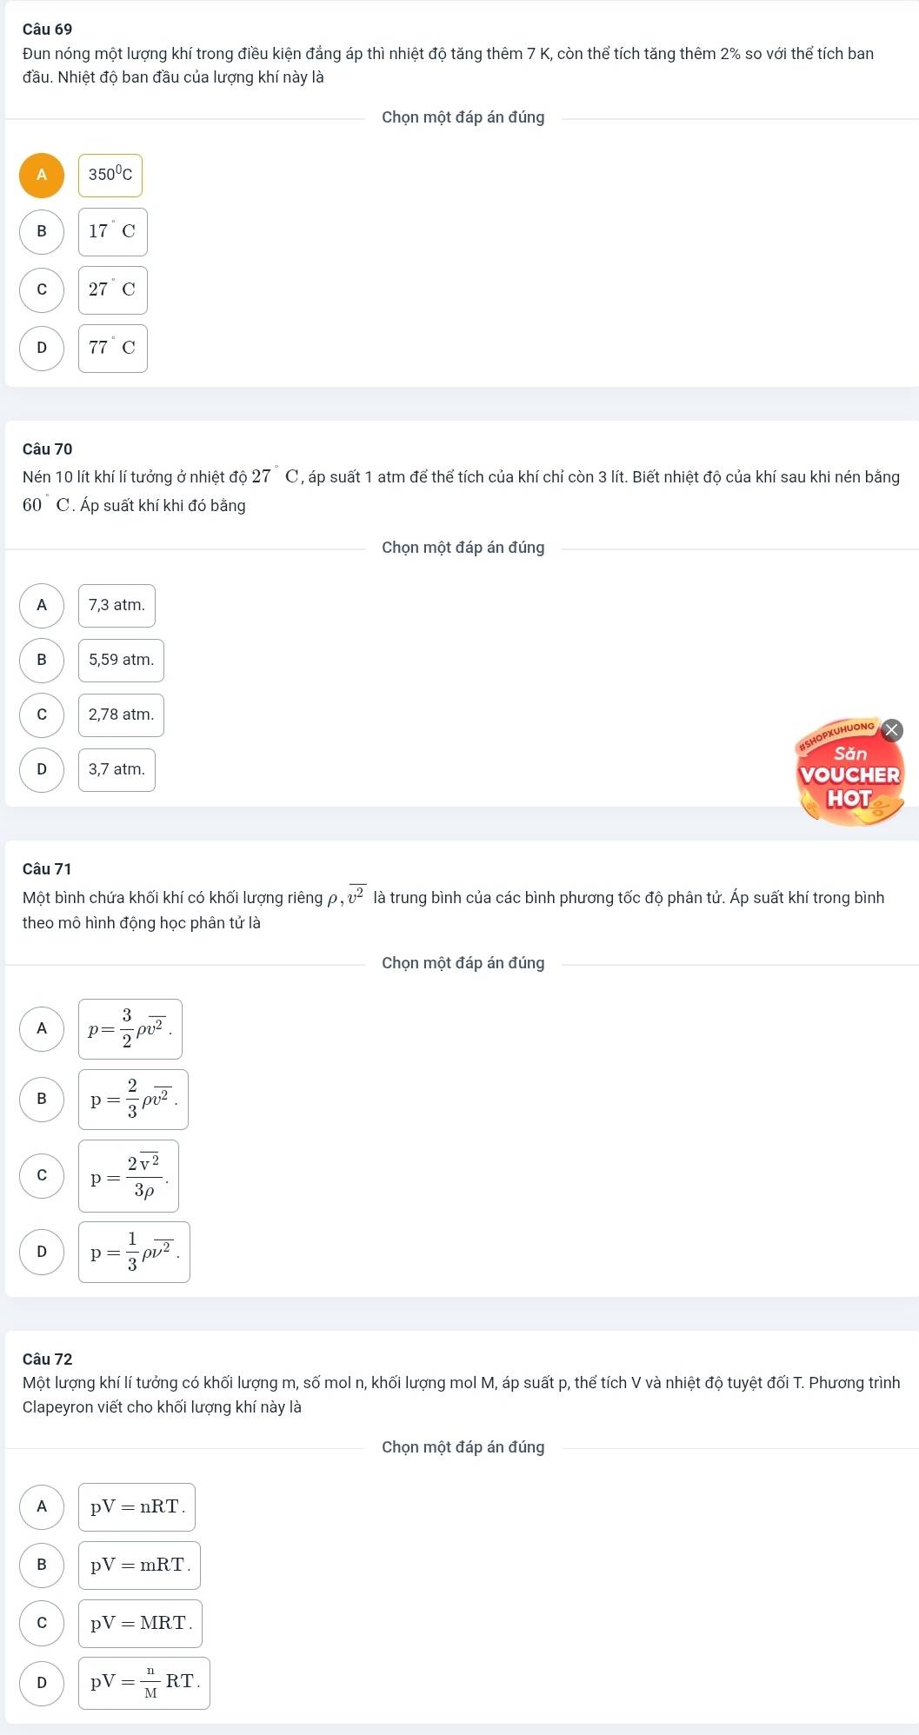Close the Săn Voucher Hot popup

(x=893, y=730)
